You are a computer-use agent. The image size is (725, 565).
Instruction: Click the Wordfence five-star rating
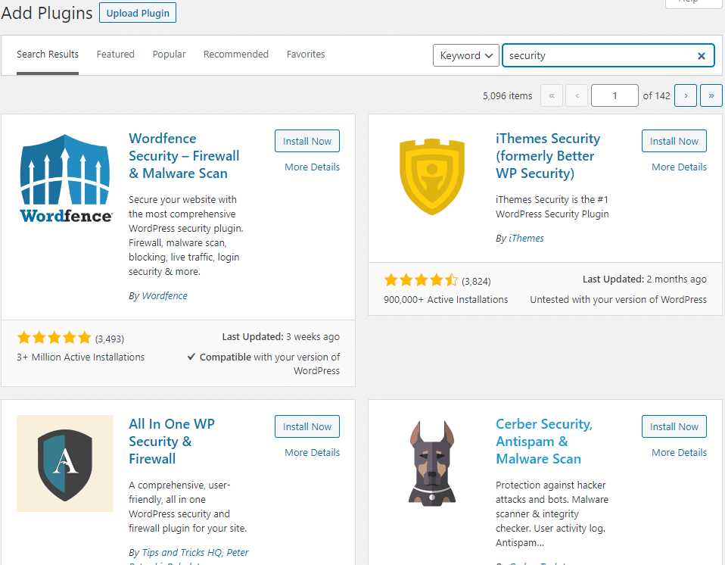click(x=54, y=338)
